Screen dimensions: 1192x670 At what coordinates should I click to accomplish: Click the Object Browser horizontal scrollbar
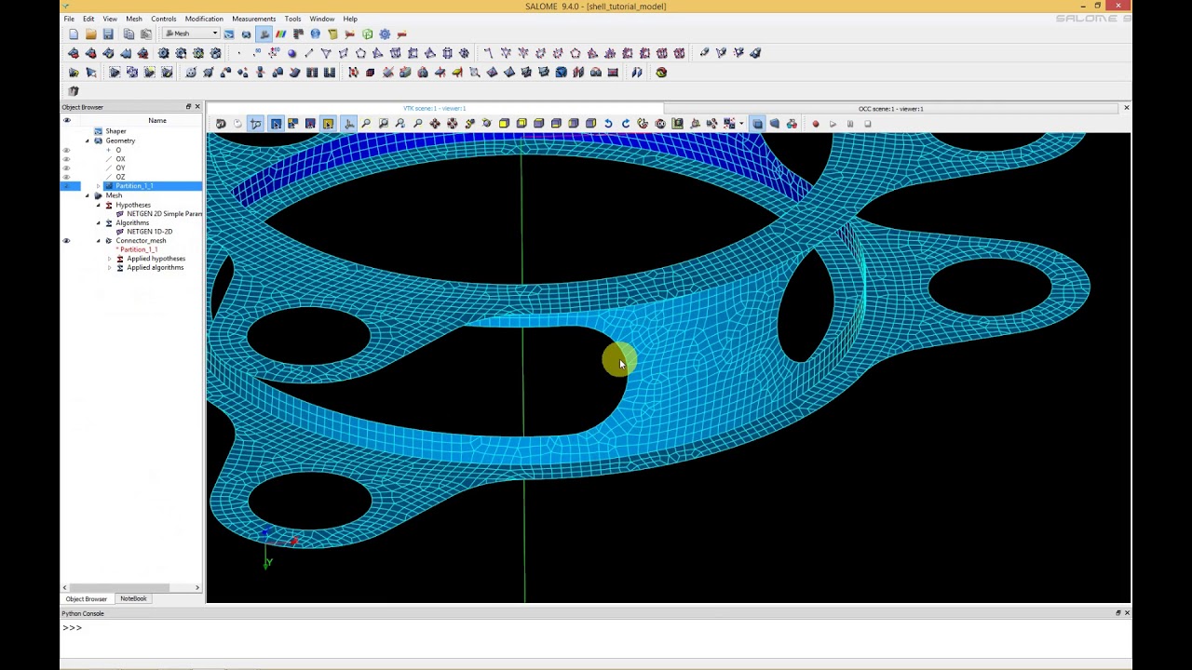(130, 587)
